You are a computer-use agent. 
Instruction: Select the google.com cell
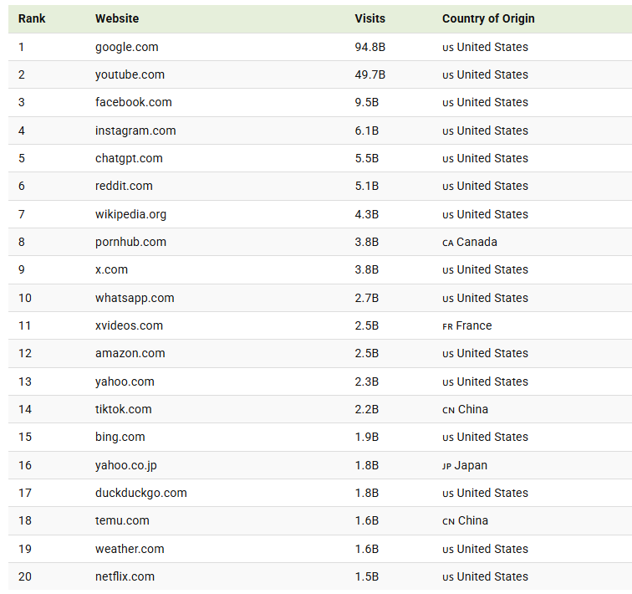point(126,47)
